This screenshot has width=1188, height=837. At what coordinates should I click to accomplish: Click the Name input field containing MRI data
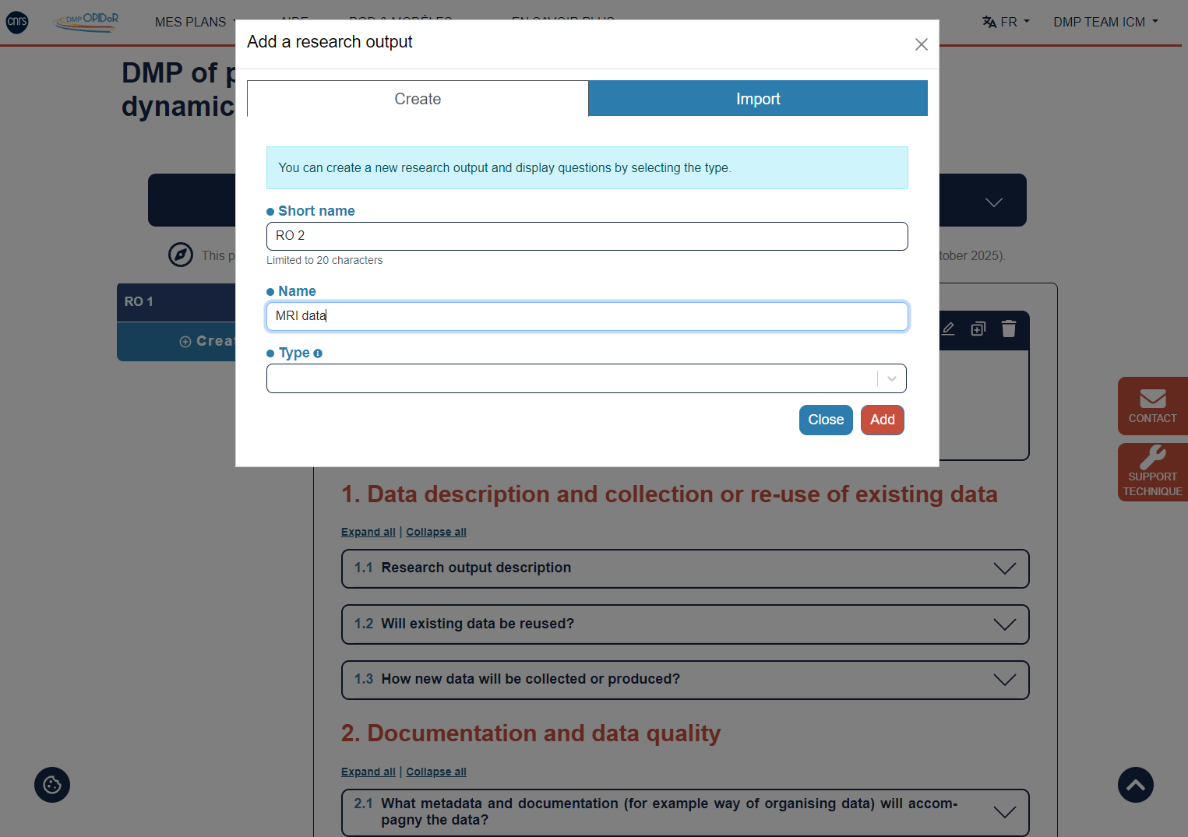[587, 316]
